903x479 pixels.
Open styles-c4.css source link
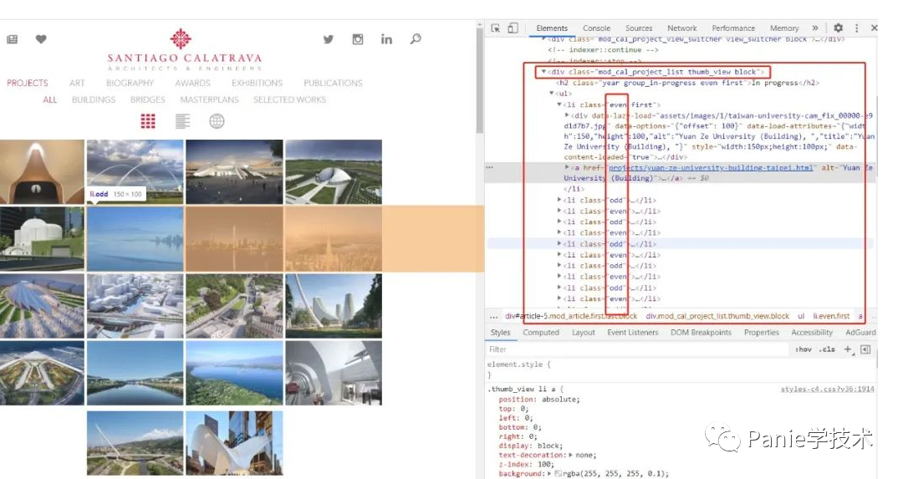(x=827, y=390)
